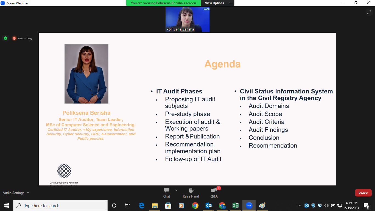This screenshot has height=211, width=375.
Task: Open the Chat panel
Action: 167,193
